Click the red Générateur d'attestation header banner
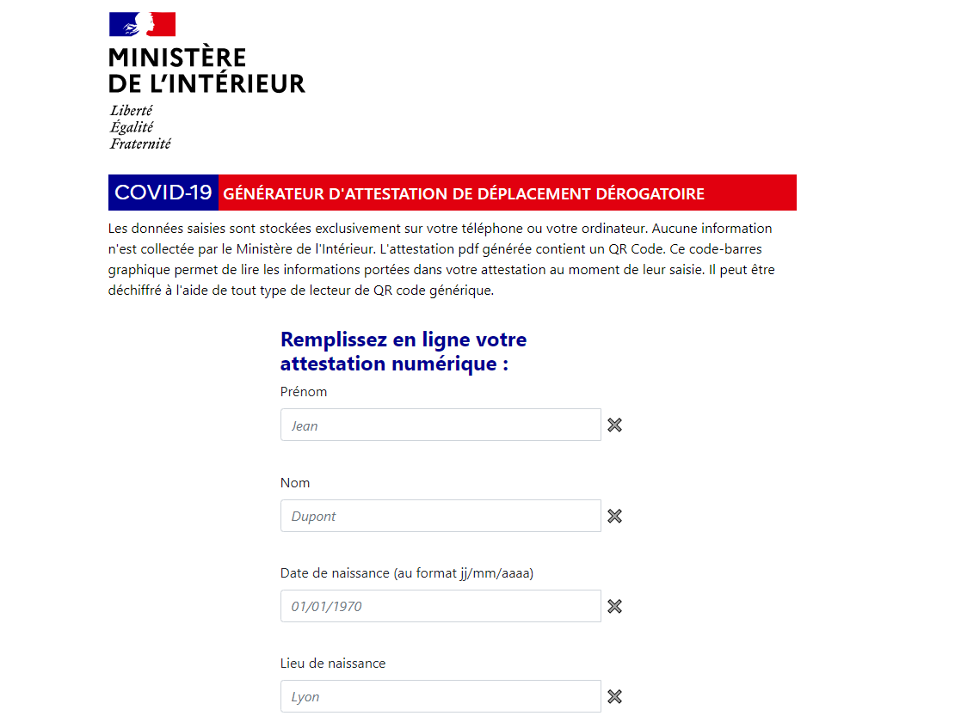Image resolution: width=955 pixels, height=722 pixels. point(507,193)
